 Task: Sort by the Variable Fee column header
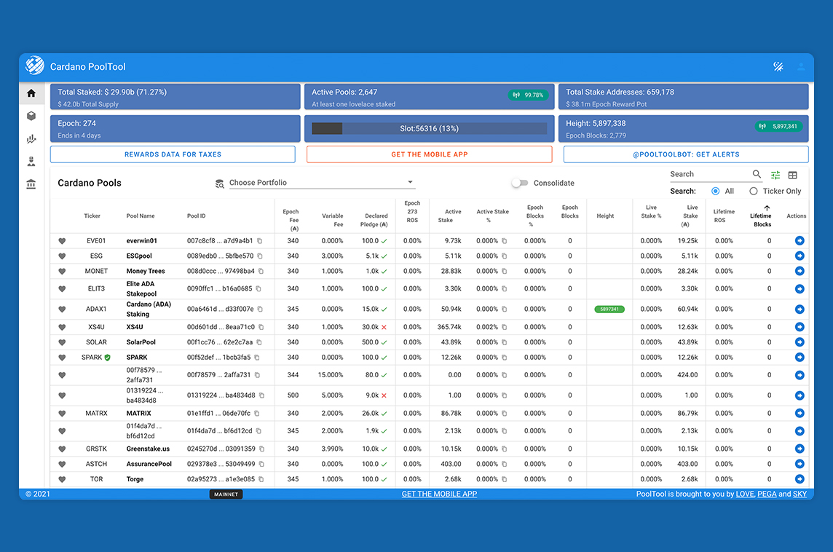coord(333,220)
